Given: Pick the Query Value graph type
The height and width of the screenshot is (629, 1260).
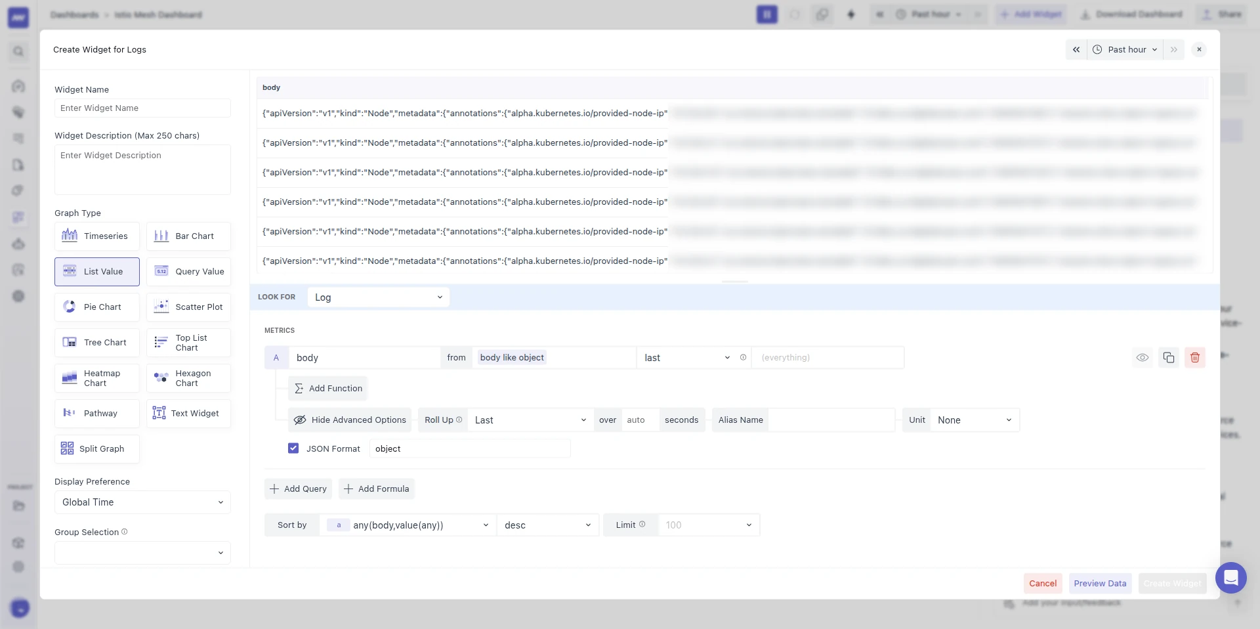Looking at the screenshot, I should [x=188, y=272].
